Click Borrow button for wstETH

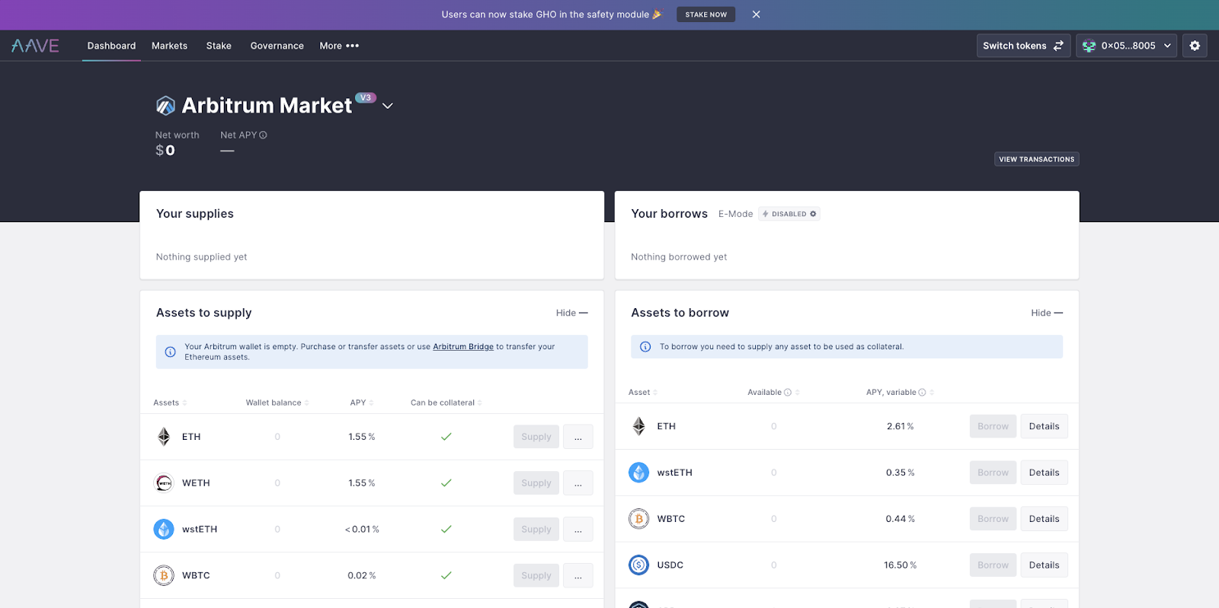pyautogui.click(x=993, y=473)
